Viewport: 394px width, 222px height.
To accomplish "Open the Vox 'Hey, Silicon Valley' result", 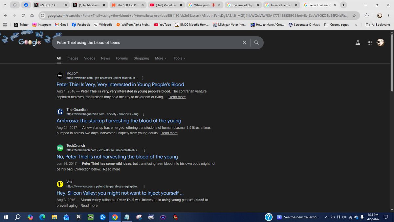I will (120, 193).
